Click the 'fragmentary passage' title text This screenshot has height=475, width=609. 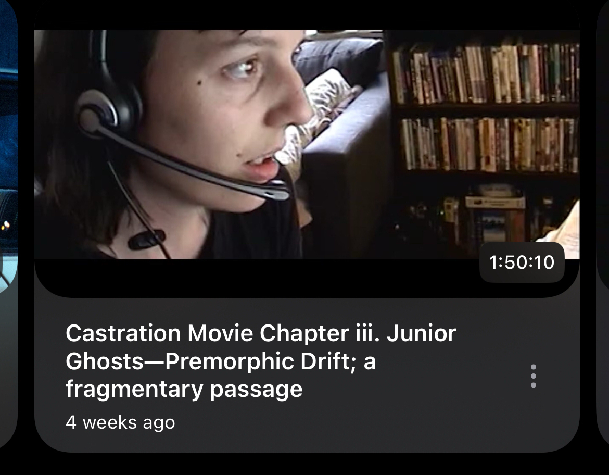[184, 389]
